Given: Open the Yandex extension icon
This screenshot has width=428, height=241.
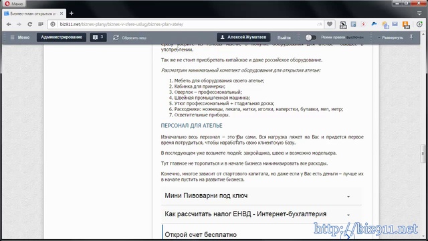Looking at the screenshot, I should [x=363, y=24].
